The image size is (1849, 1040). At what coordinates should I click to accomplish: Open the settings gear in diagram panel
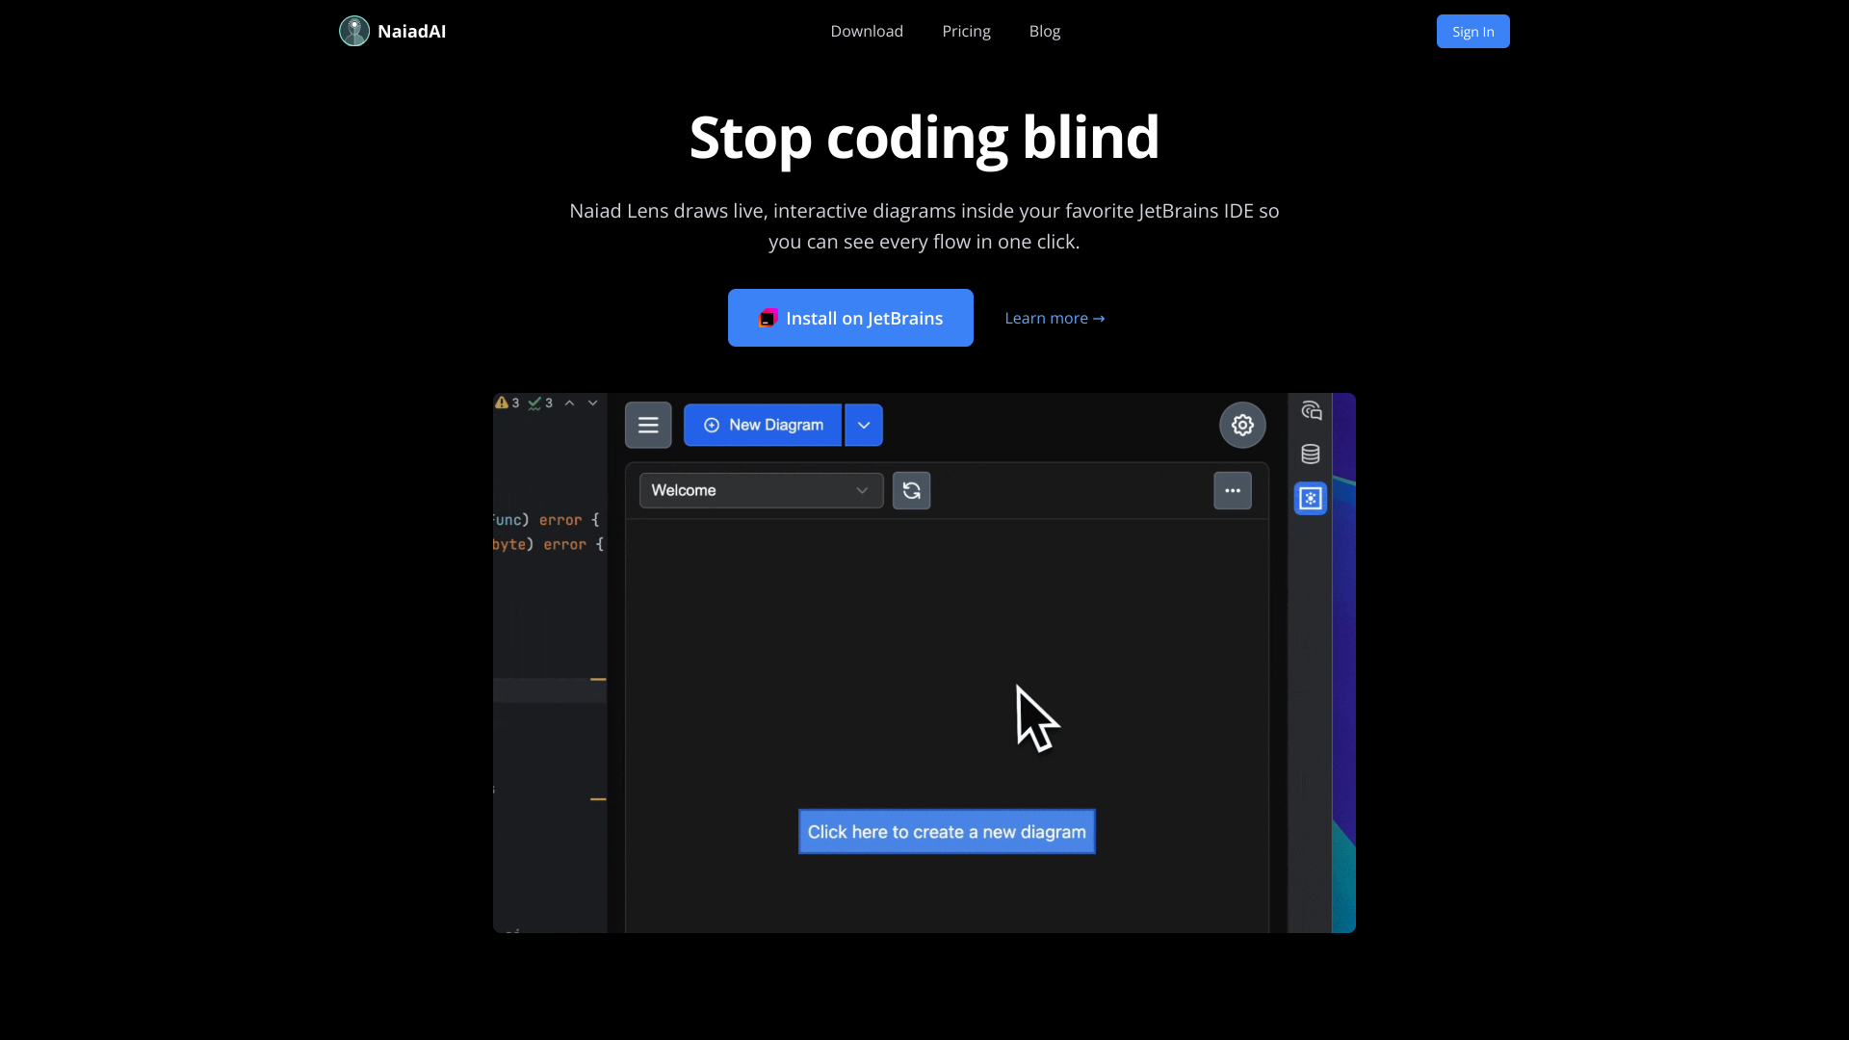1242,425
